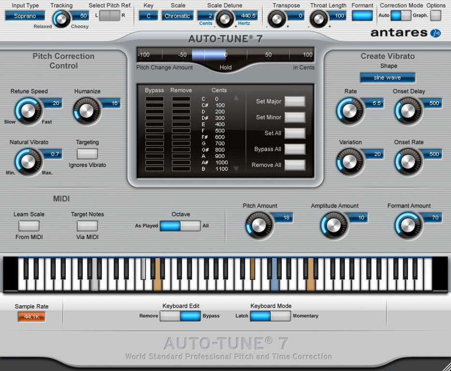Open the Options panel

tap(436, 15)
